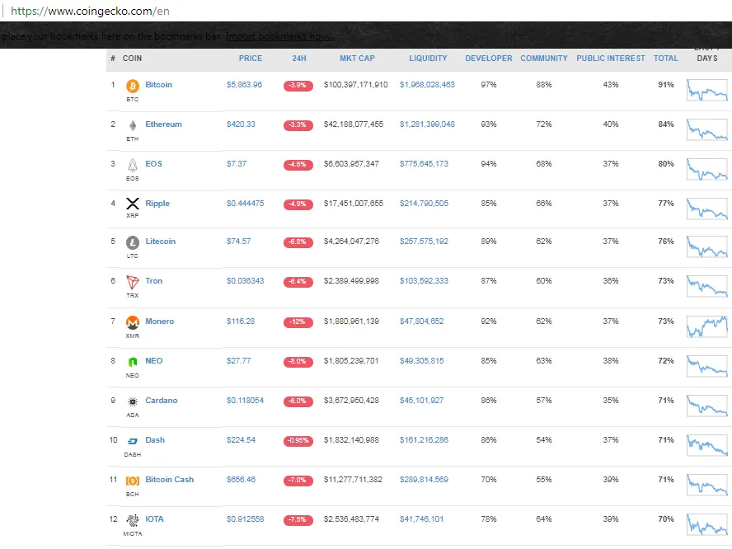Click Dash's -0.95% change badge
Image resolution: width=732 pixels, height=549 pixels.
point(298,441)
